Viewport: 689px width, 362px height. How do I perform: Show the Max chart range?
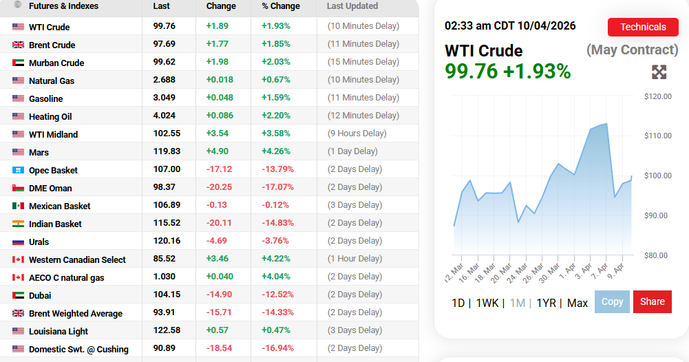tap(577, 303)
